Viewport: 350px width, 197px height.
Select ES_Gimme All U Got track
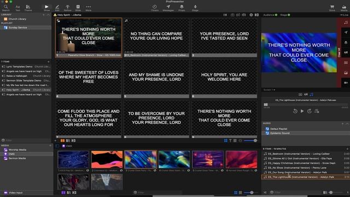tap(306, 158)
